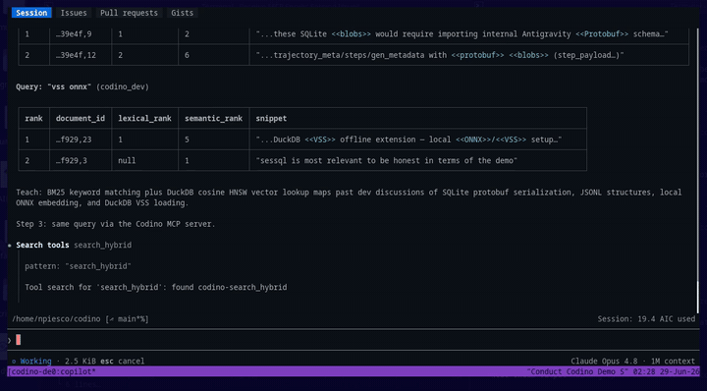Image resolution: width=707 pixels, height=391 pixels.
Task: Click the semantic_rank column header
Action: click(214, 118)
